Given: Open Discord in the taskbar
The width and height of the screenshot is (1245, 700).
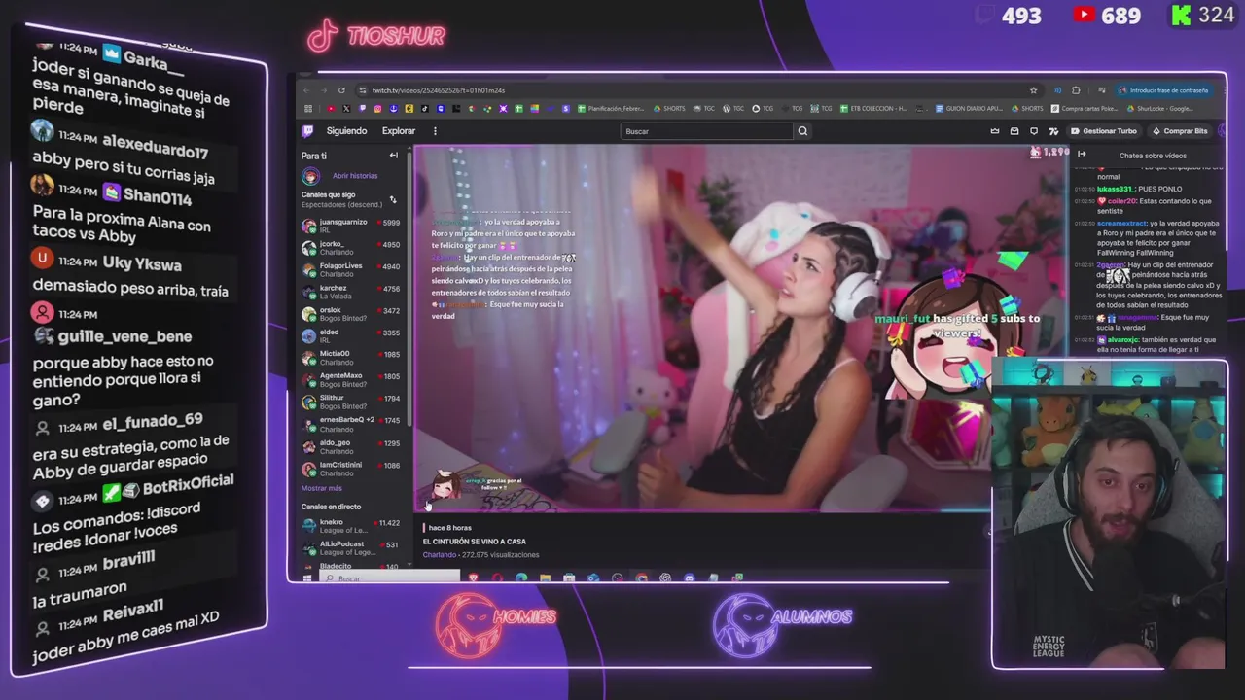Looking at the screenshot, I should tap(689, 578).
